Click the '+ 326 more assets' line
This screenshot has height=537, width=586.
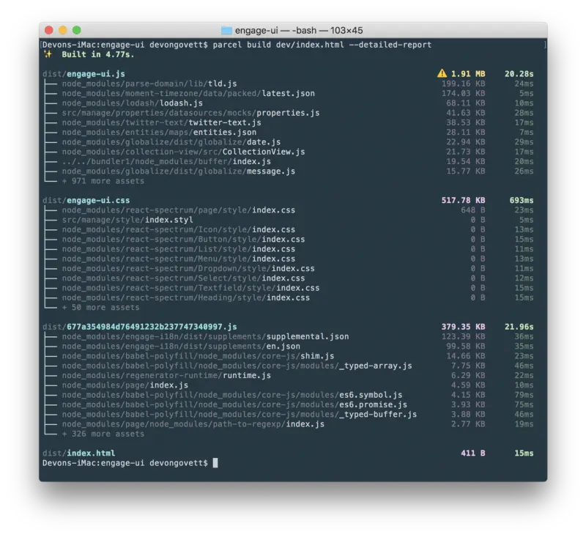tap(103, 434)
